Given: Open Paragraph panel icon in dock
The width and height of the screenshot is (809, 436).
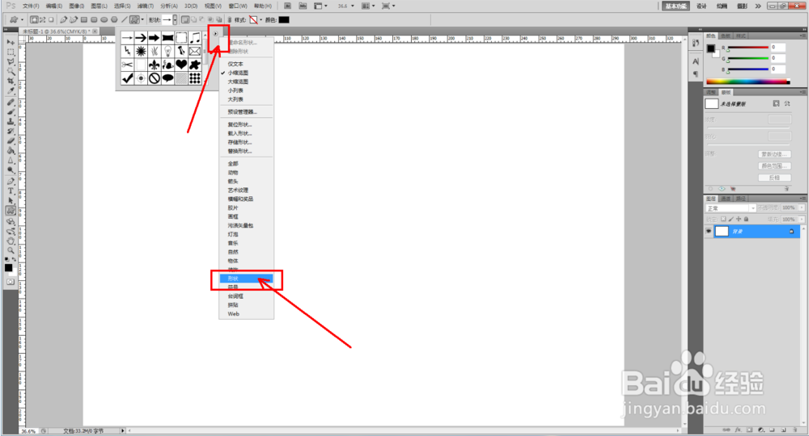Looking at the screenshot, I should click(696, 74).
